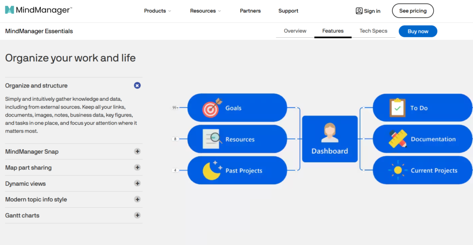Click the Dashboard central topic label
Viewport: 473px width, 245px height.
point(329,151)
